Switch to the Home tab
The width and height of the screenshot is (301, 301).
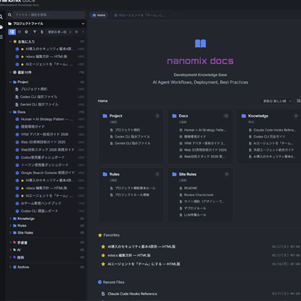(99, 15)
